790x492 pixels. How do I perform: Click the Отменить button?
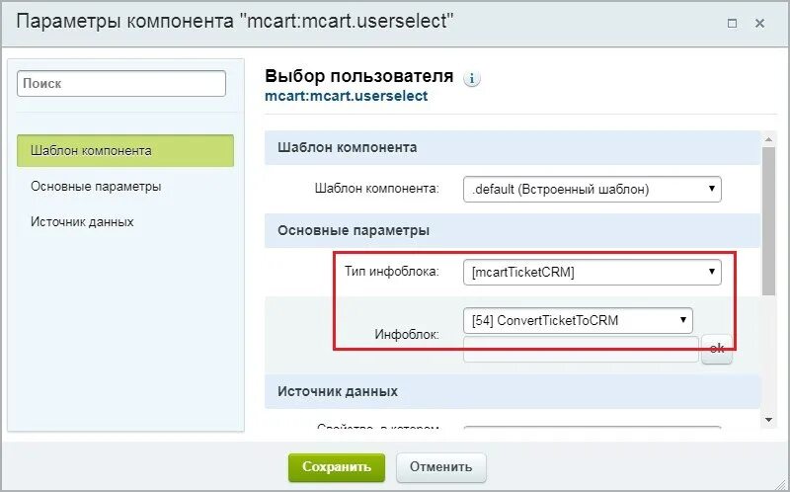click(440, 466)
